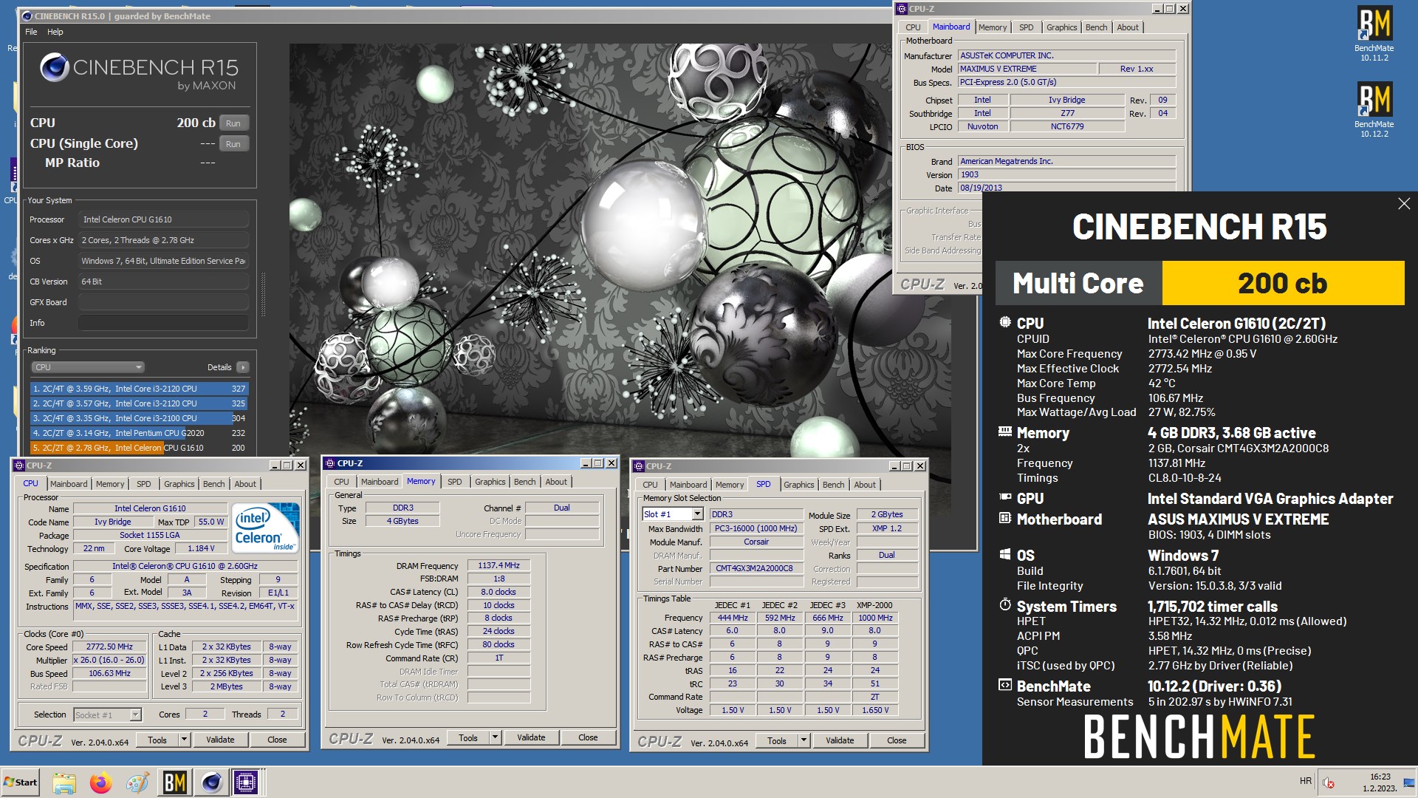Click the CPU chip icon in BenchMate panel

click(x=1004, y=323)
